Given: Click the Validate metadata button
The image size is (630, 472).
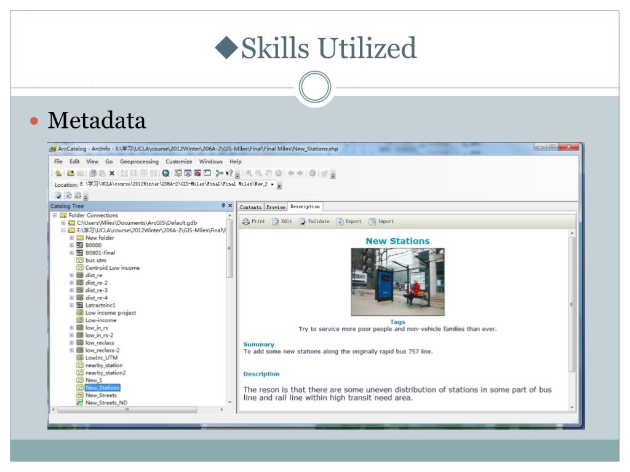Looking at the screenshot, I should point(314,221).
